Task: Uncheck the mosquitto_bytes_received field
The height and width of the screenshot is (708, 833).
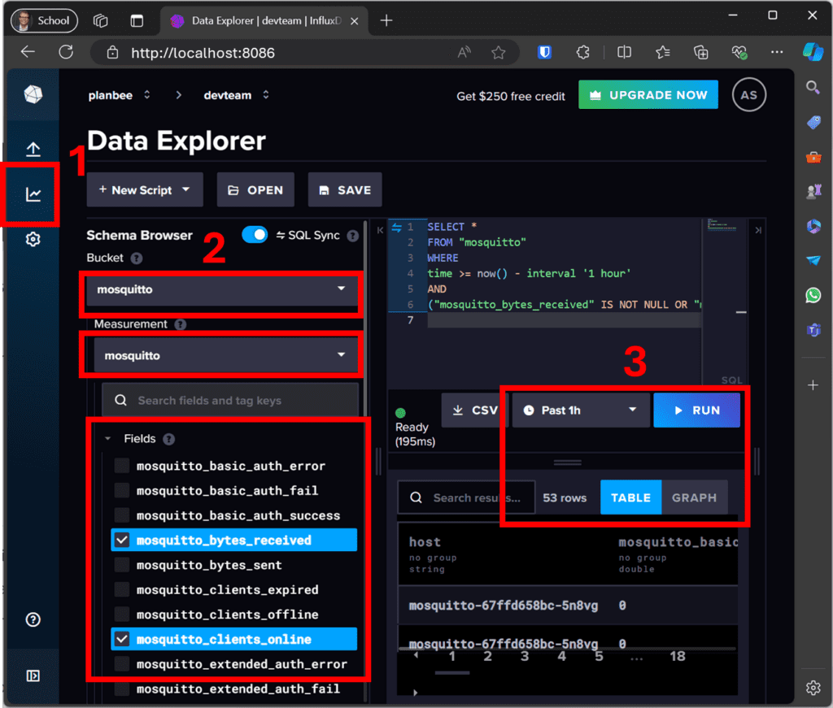Action: tap(120, 540)
